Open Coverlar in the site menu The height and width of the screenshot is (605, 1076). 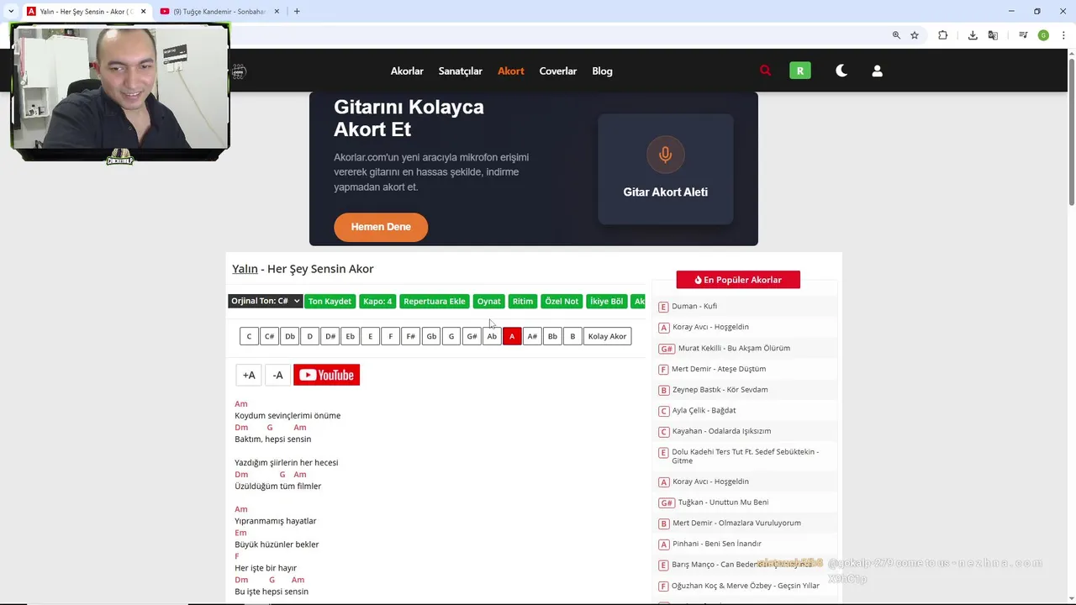[x=557, y=71]
